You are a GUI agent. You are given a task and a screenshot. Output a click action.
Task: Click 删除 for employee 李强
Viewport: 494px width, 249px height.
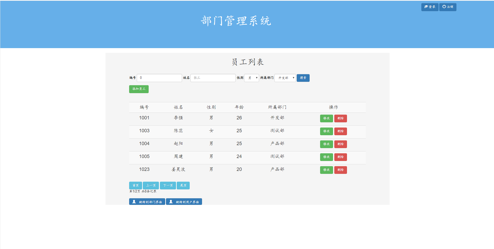340,118
